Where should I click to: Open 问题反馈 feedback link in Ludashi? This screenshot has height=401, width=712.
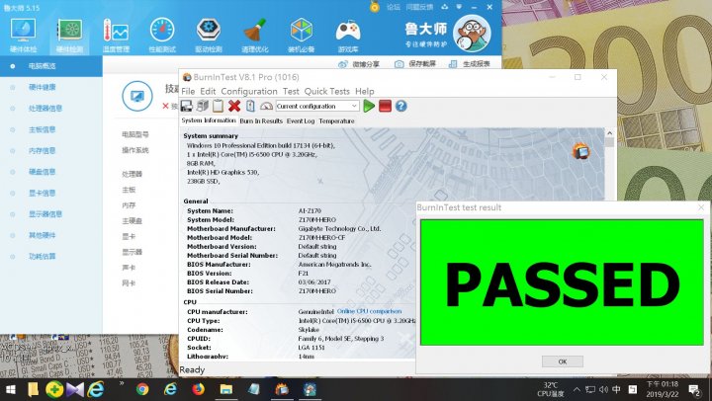click(419, 7)
